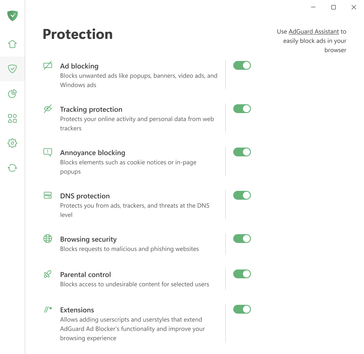Viewport: 364px width, 354px height.
Task: Disable DNS protection
Action: 242,195
